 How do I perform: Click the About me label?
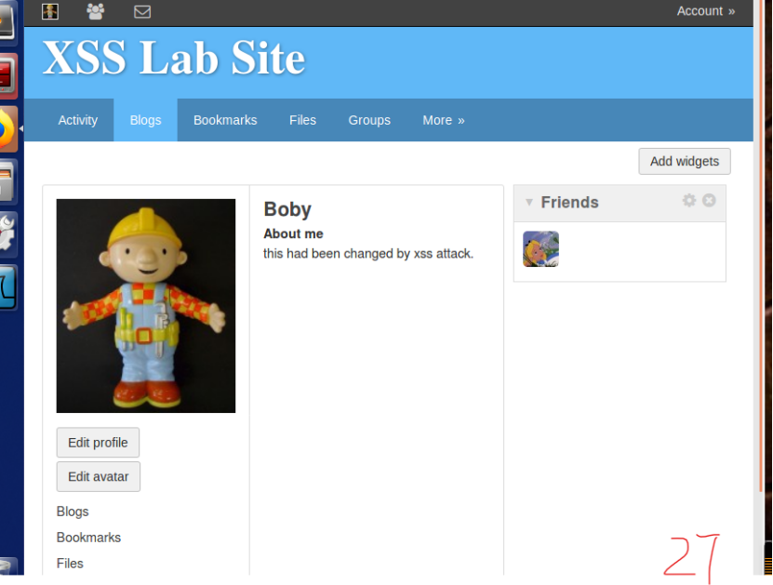coord(293,233)
